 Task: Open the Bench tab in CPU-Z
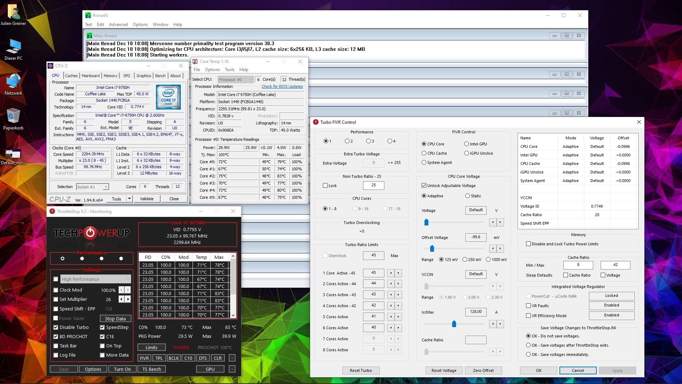click(x=160, y=76)
